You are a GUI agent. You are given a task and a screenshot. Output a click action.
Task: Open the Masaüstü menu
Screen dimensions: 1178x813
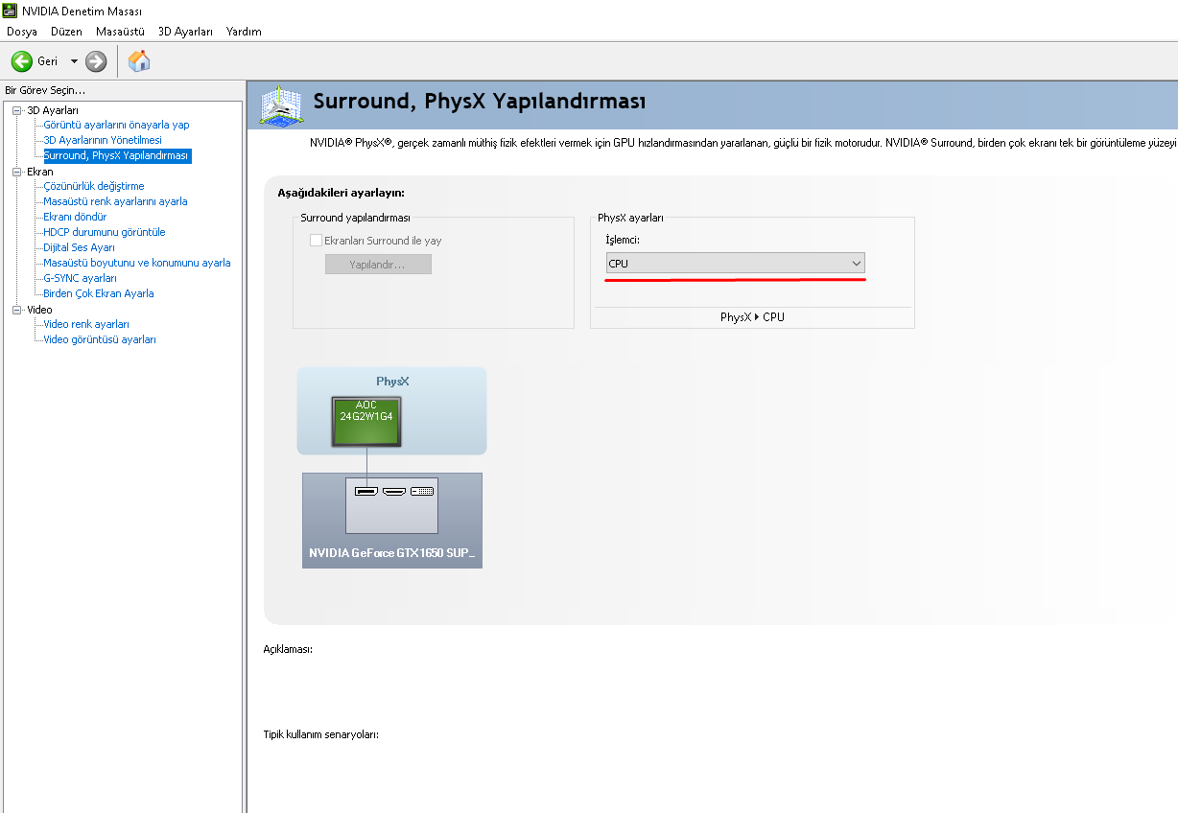coord(120,32)
